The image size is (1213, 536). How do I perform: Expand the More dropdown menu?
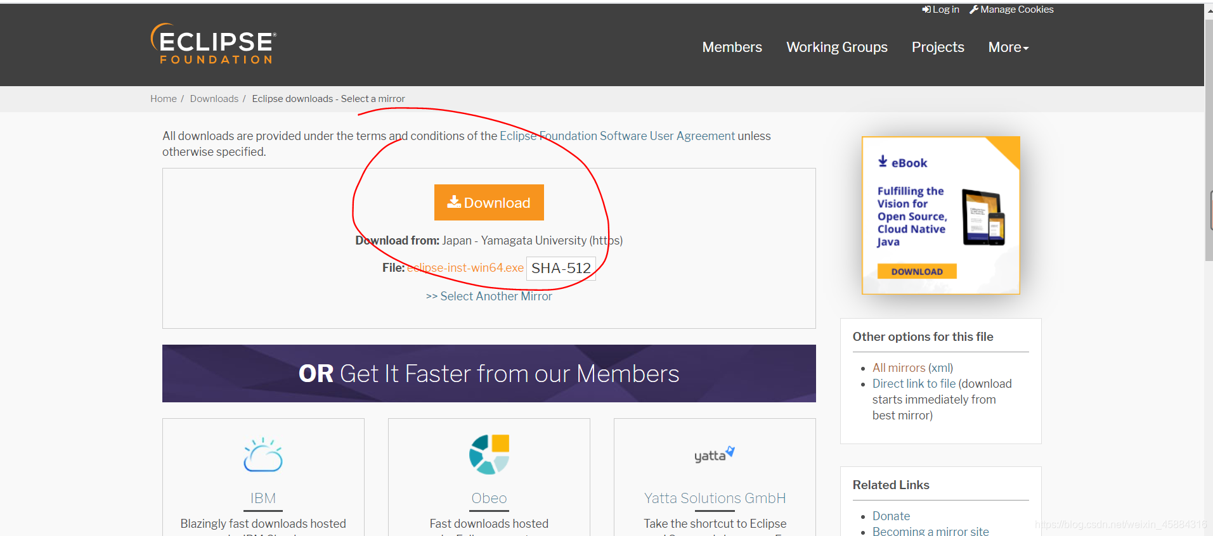coord(1008,47)
